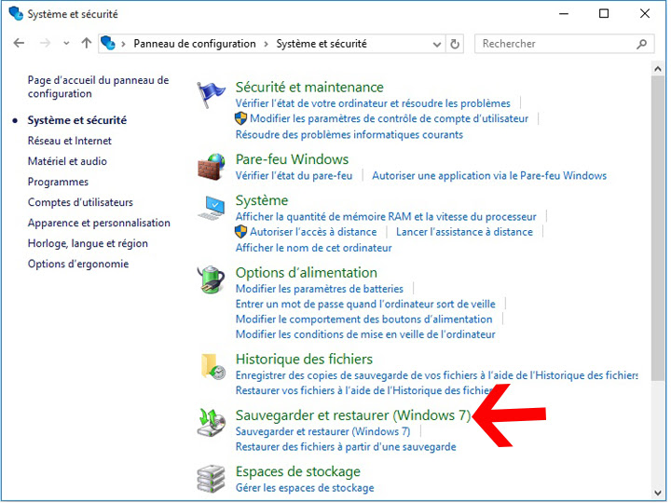The image size is (671, 503).
Task: Click the scrollbar up arrow
Action: click(658, 69)
